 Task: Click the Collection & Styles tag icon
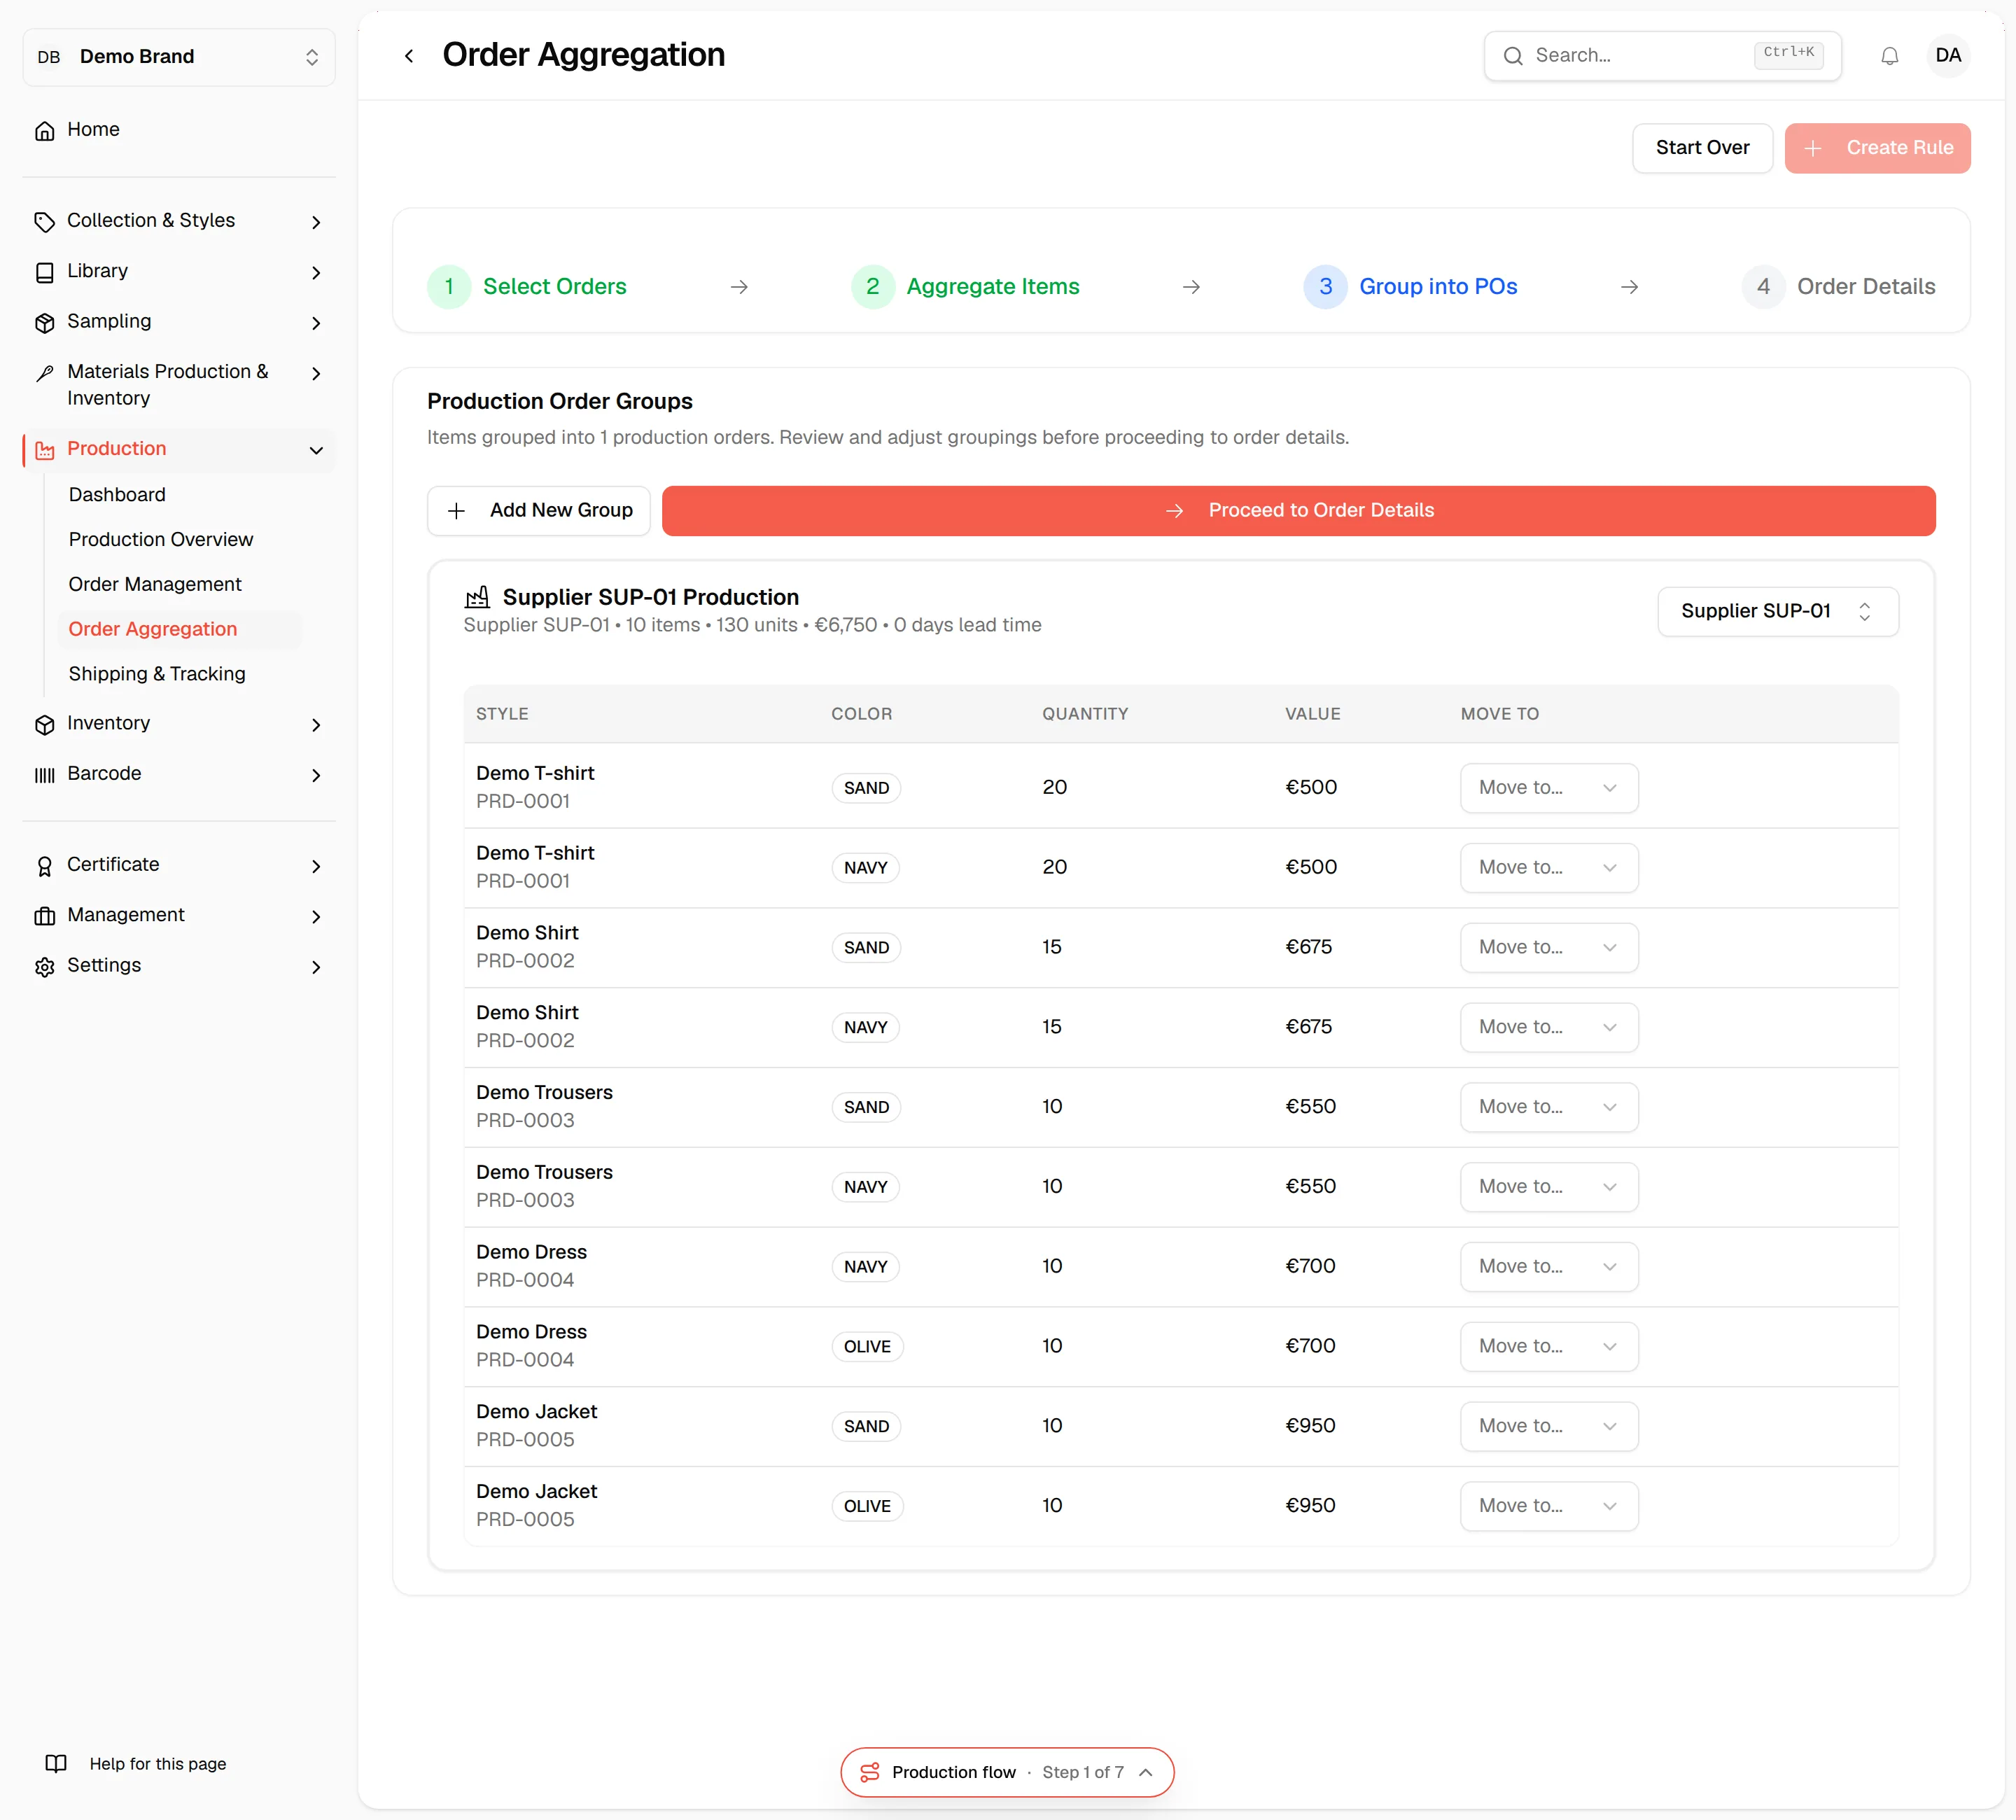(x=44, y=221)
